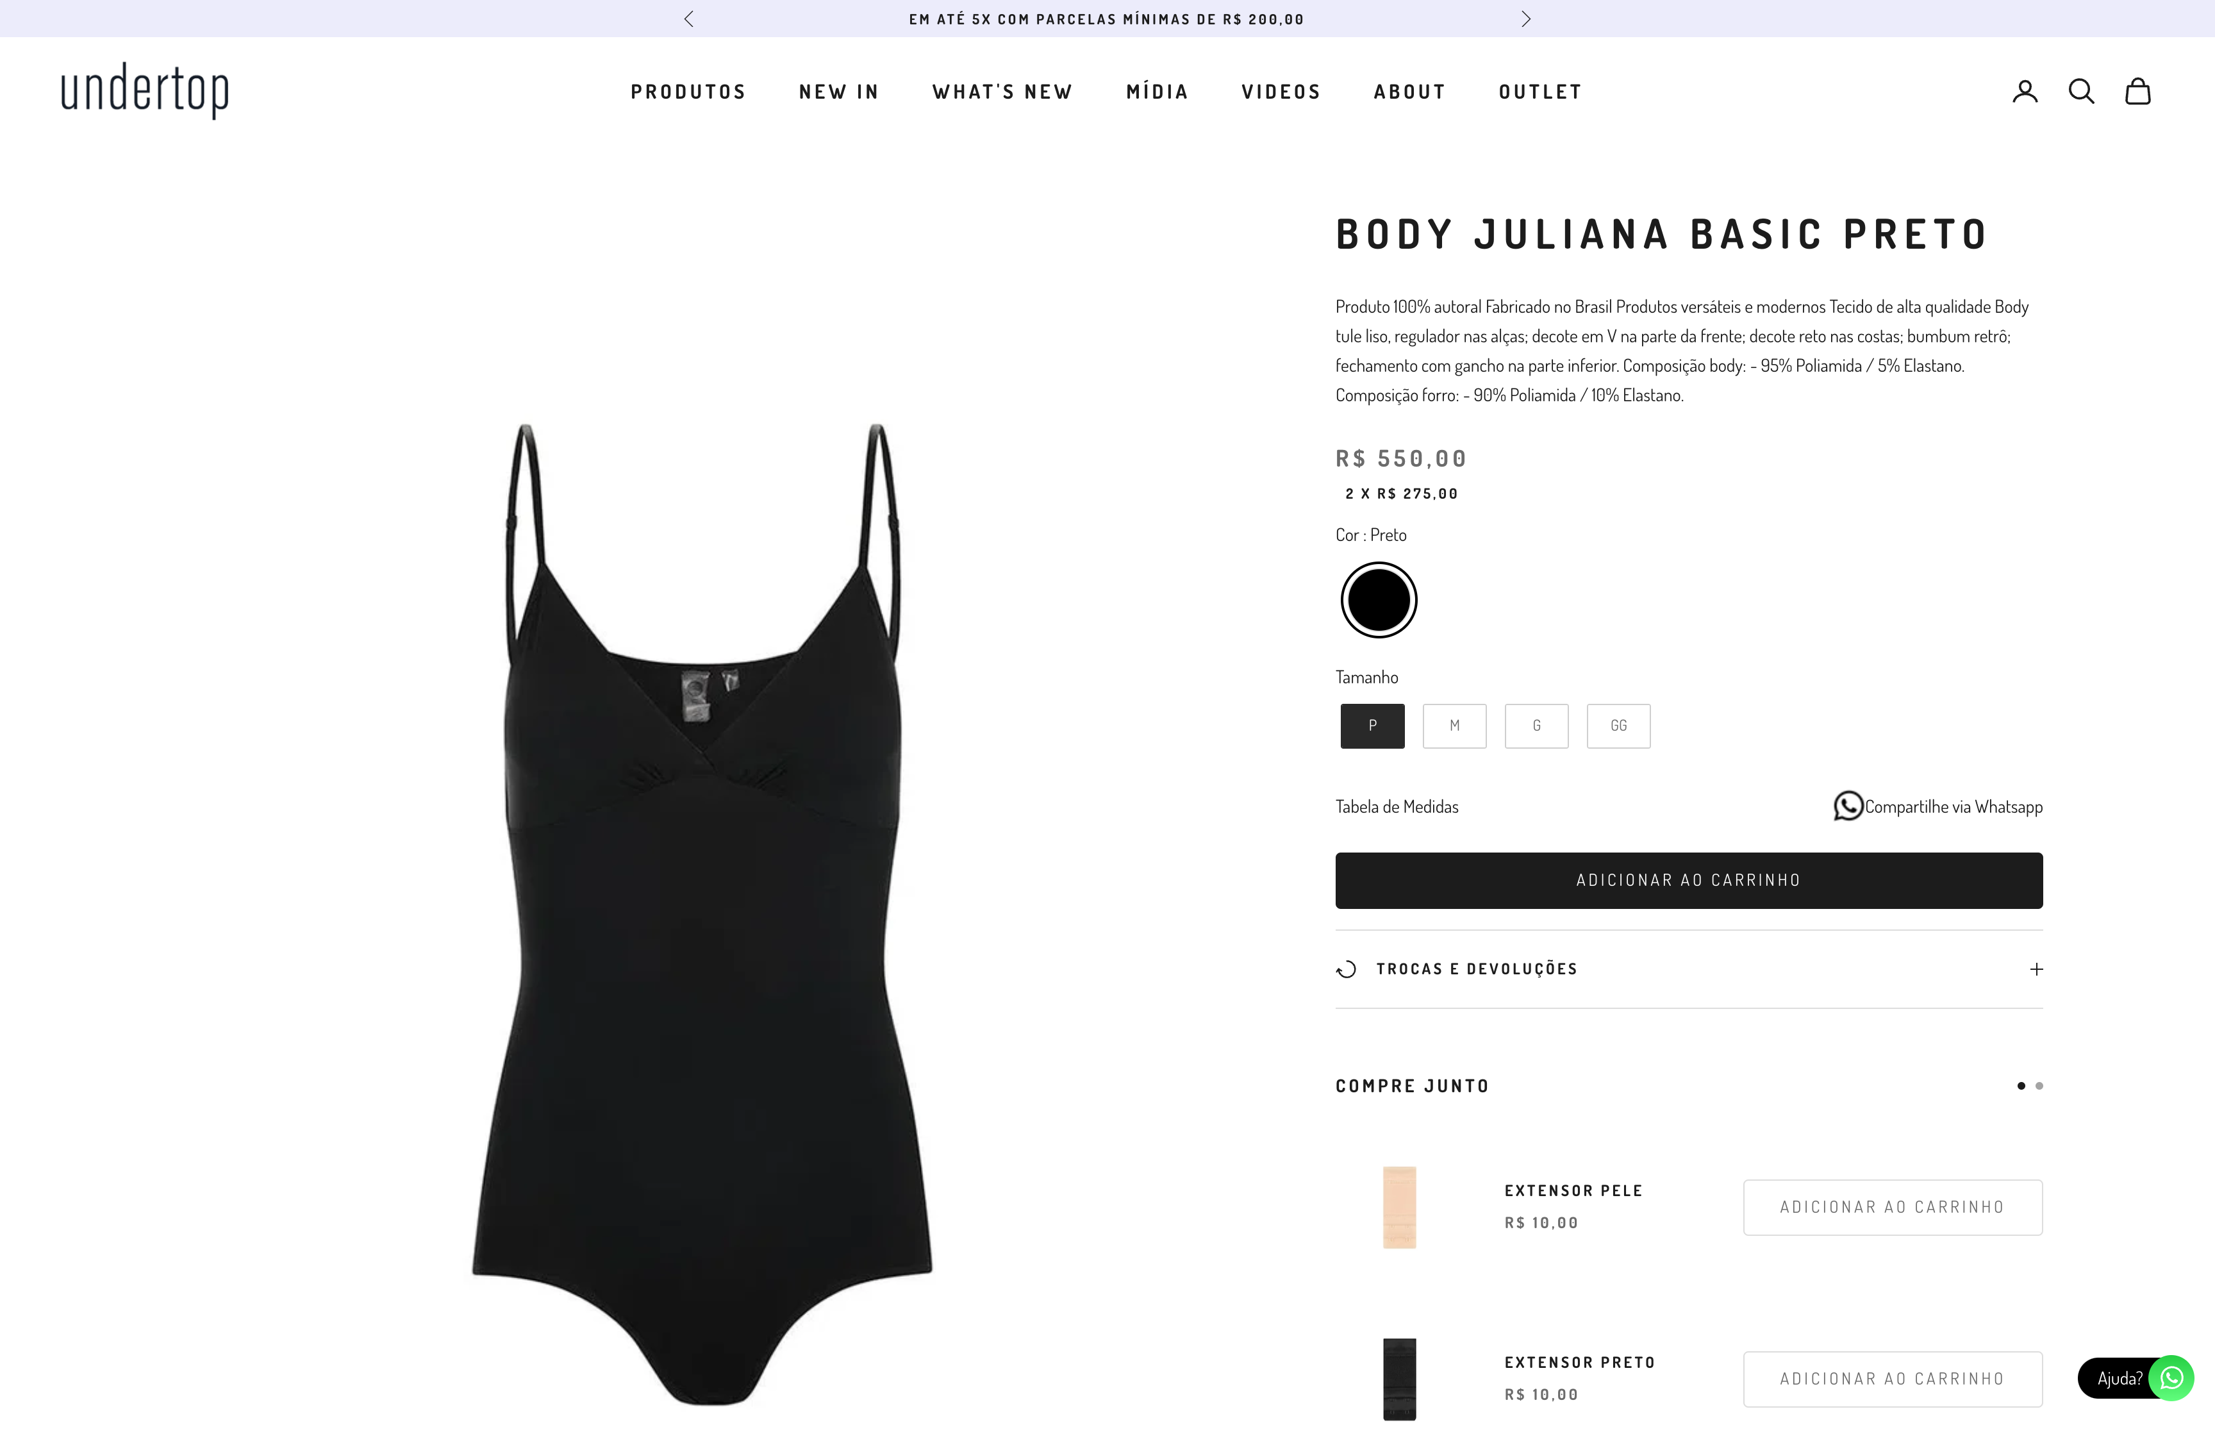This screenshot has height=1432, width=2215.
Task: Open the account login icon
Action: (2025, 91)
